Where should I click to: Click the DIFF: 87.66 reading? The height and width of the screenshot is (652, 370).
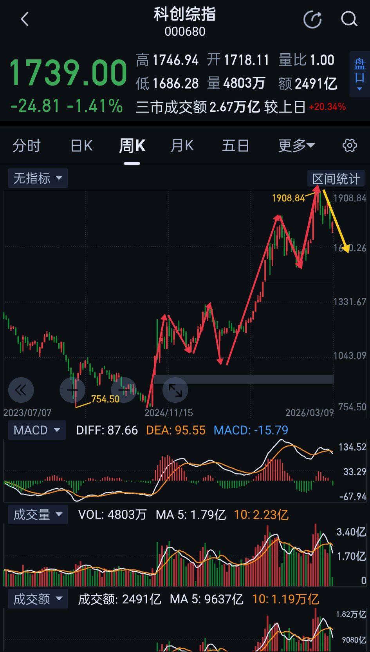107,430
